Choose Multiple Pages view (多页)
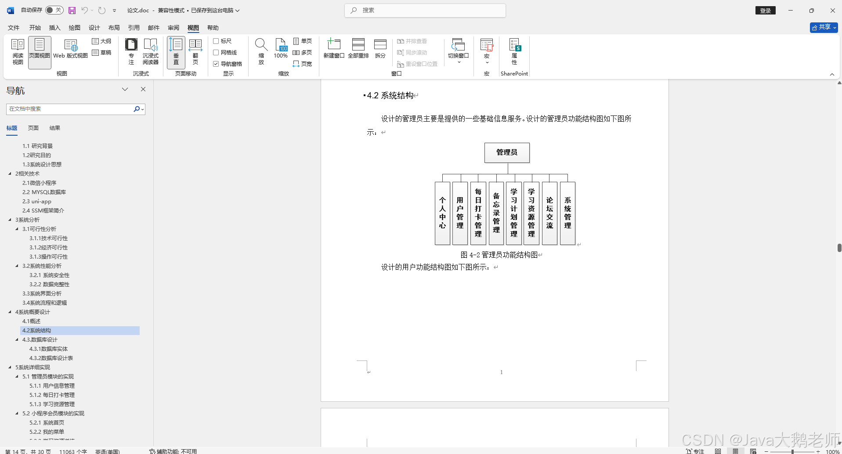This screenshot has width=842, height=454. 303,53
